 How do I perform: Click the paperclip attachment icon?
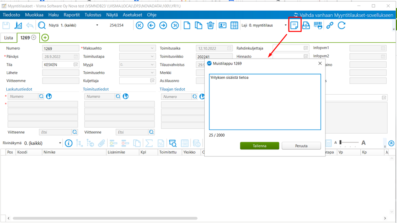[x=101, y=143]
